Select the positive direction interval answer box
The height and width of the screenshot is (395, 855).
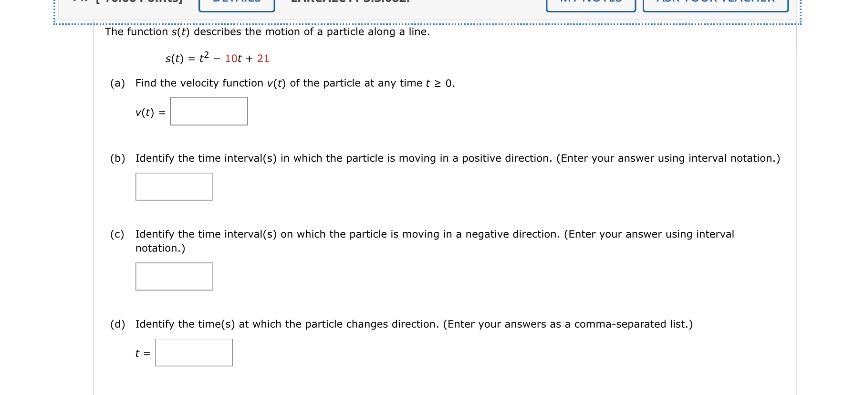[174, 187]
